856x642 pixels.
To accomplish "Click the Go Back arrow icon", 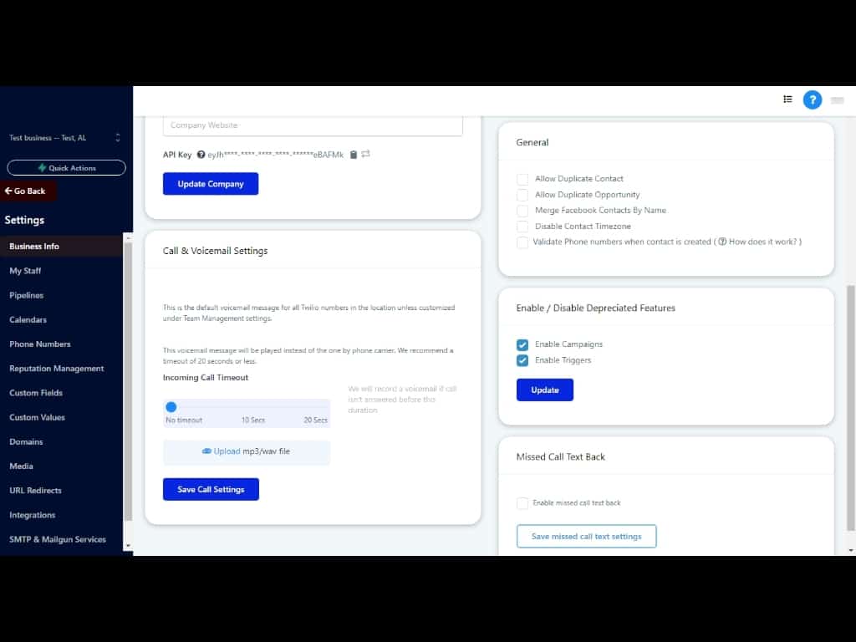I will [8, 191].
